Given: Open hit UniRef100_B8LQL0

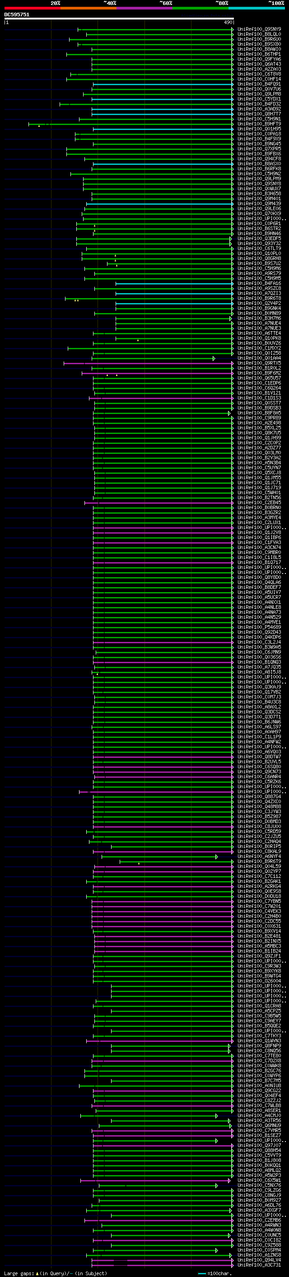Looking at the screenshot, I should point(259,34).
